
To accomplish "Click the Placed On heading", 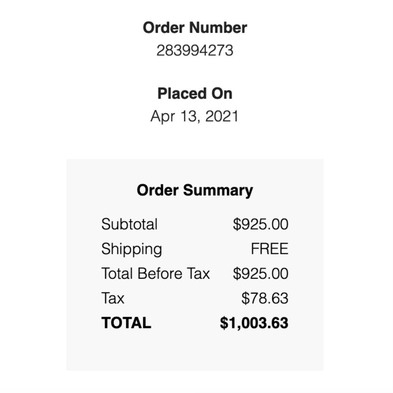I will (x=195, y=94).
